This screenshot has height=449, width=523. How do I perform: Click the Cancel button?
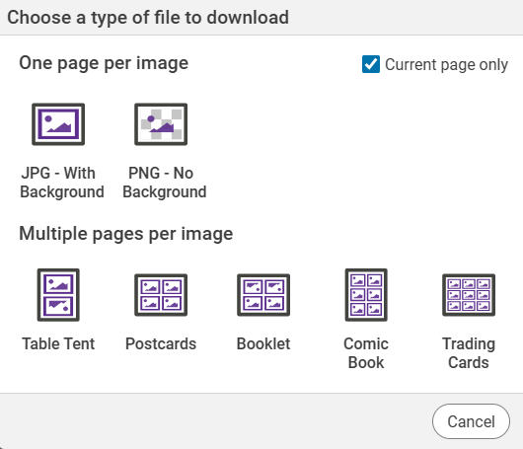(471, 421)
